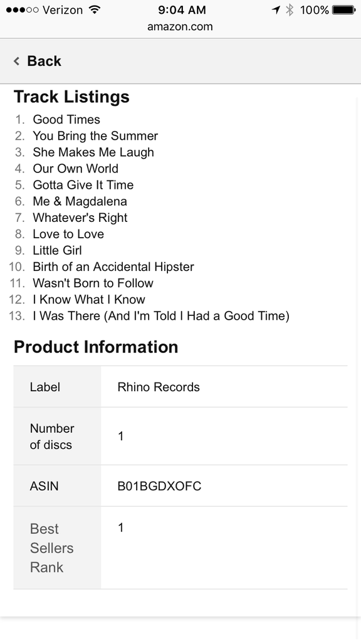The image size is (361, 642).
Task: Tap the amazon.com address bar
Action: pyautogui.click(x=180, y=26)
